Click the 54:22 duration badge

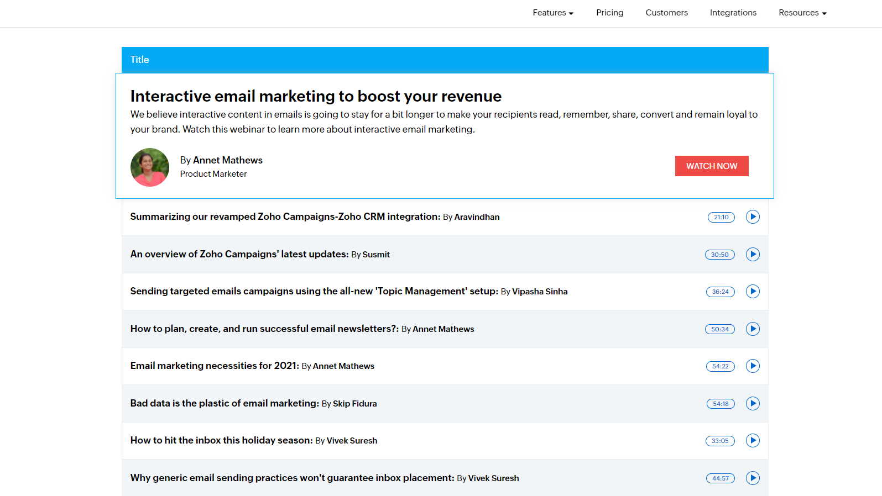[x=721, y=366]
